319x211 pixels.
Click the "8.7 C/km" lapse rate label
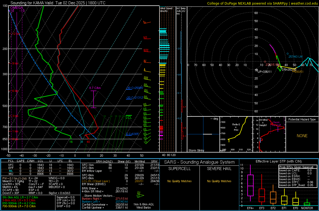click(x=95, y=88)
